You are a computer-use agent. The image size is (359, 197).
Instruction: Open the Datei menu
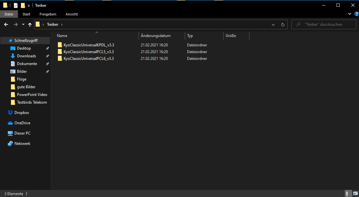coord(9,14)
